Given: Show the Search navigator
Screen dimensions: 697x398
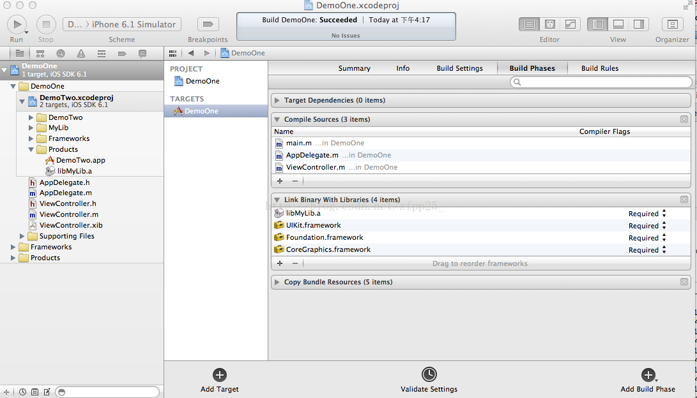Looking at the screenshot, I should 61,54.
